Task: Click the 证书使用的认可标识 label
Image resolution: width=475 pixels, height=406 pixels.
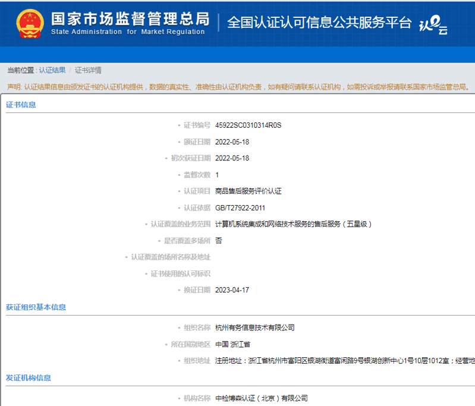Action: pyautogui.click(x=181, y=273)
